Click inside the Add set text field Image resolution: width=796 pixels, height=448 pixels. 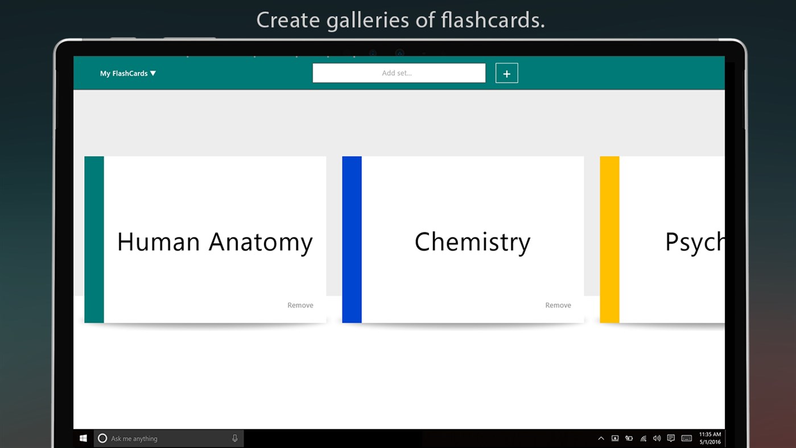(x=399, y=73)
